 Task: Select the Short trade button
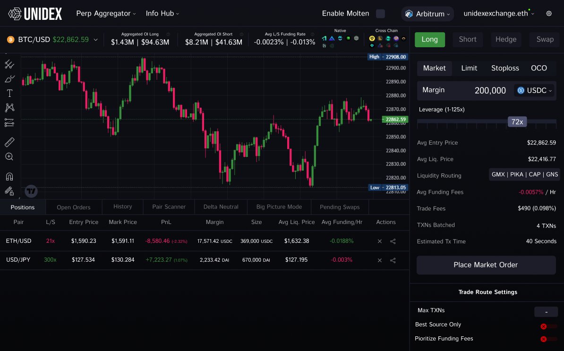pyautogui.click(x=467, y=40)
